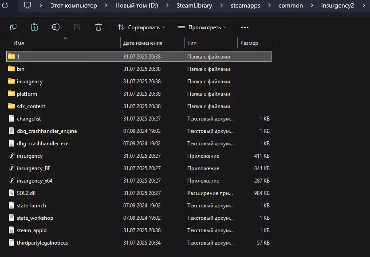The image size is (370, 257).
Task: Click the insurgency_BE application icon
Action: click(12, 168)
